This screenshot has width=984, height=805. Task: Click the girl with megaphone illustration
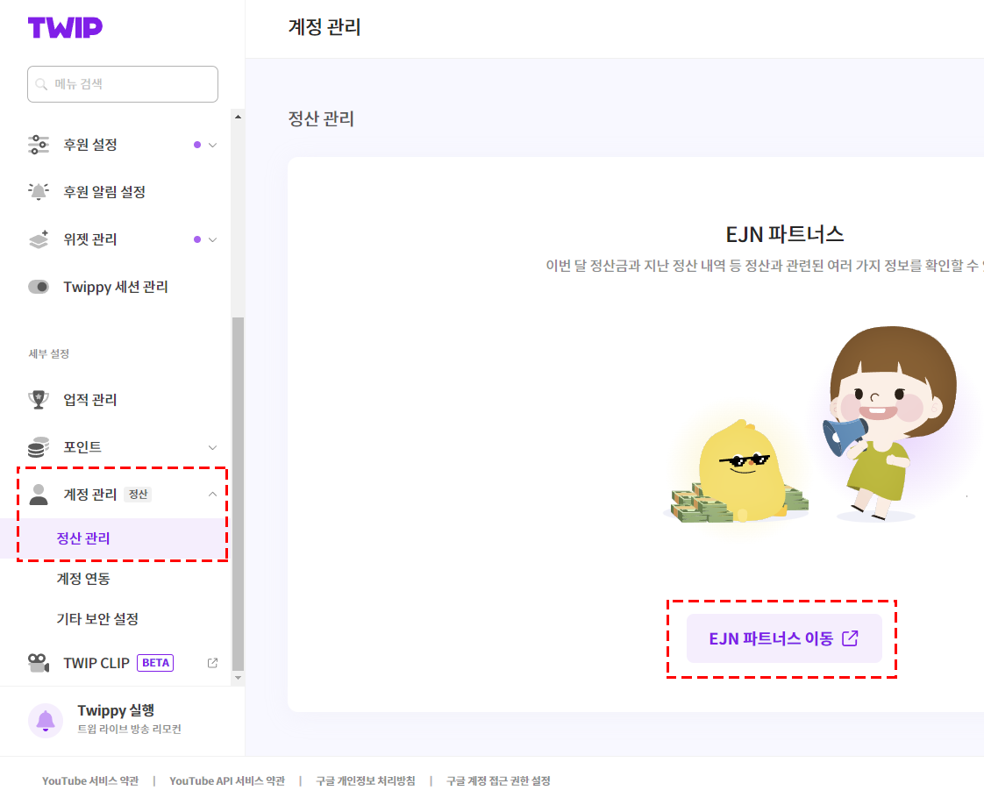[890, 423]
